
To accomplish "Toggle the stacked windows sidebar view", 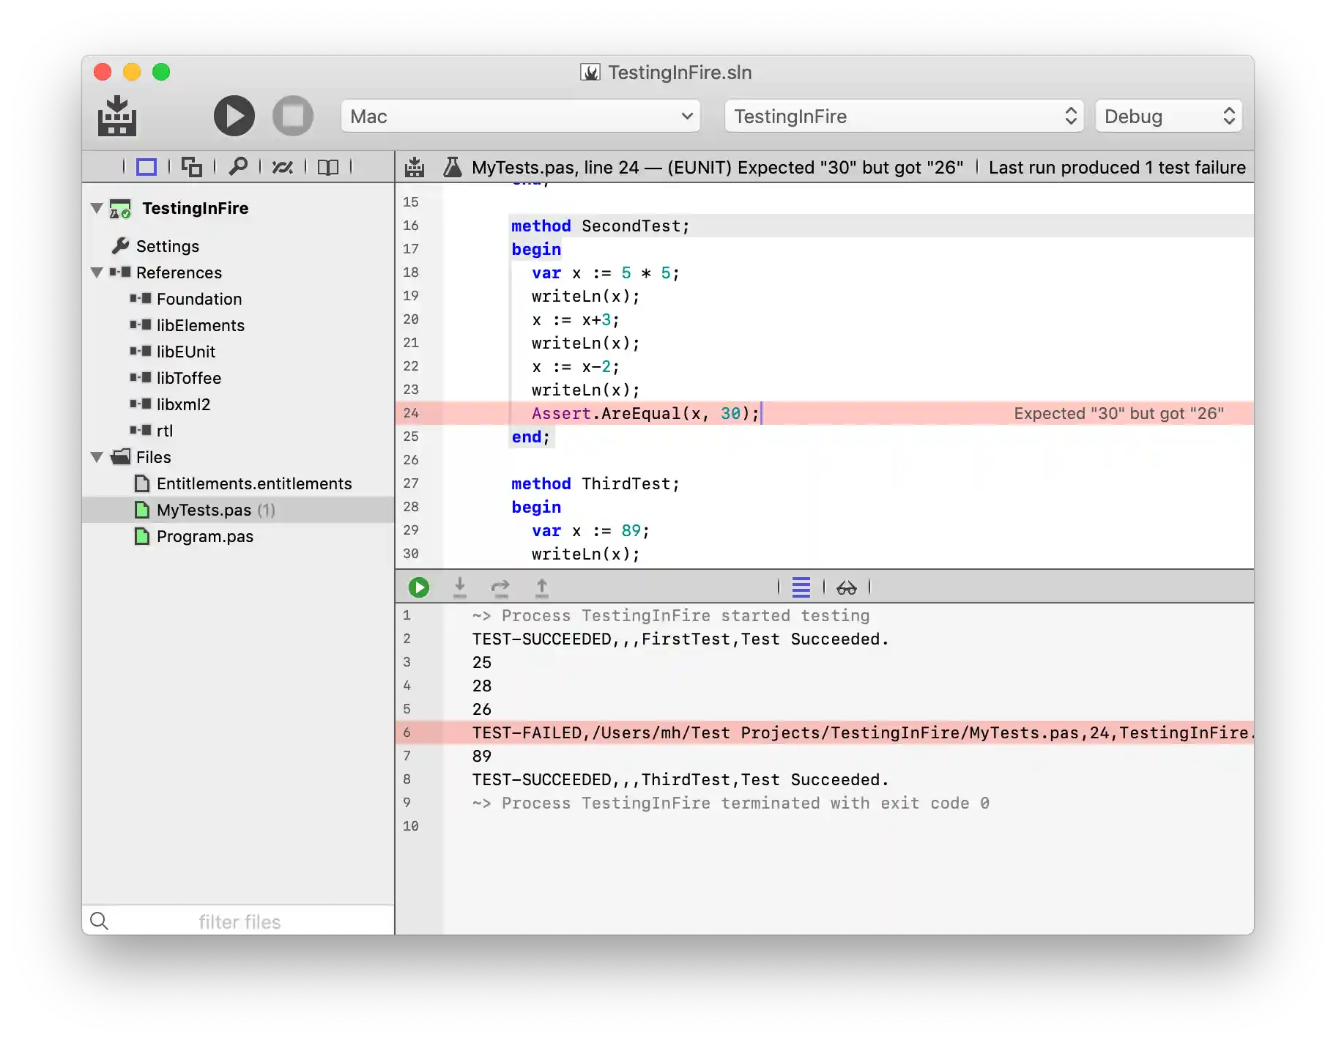I will pyautogui.click(x=192, y=167).
